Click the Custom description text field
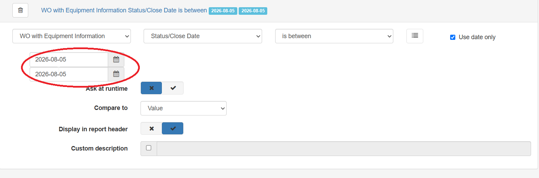The width and height of the screenshot is (539, 178). [344, 148]
